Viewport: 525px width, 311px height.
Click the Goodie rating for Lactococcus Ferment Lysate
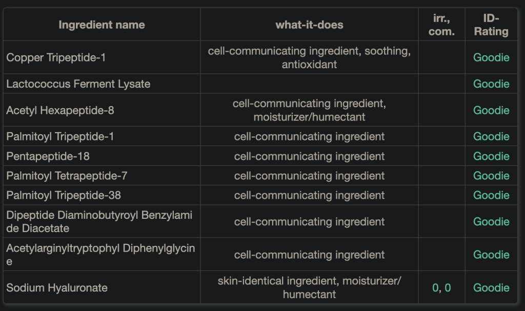491,84
